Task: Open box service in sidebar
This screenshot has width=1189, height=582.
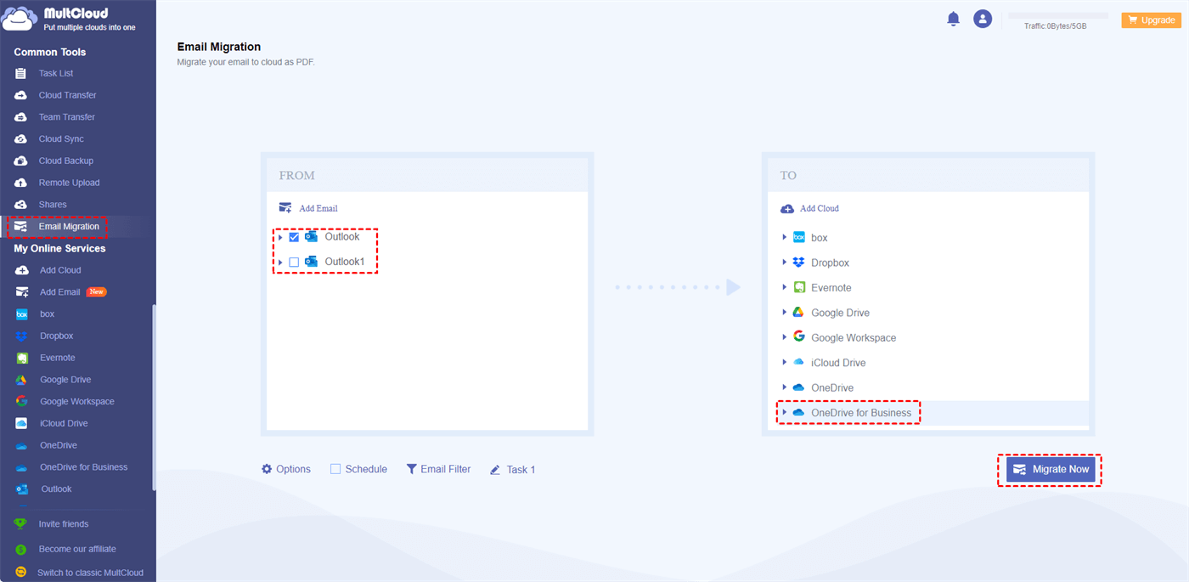Action: pos(47,314)
